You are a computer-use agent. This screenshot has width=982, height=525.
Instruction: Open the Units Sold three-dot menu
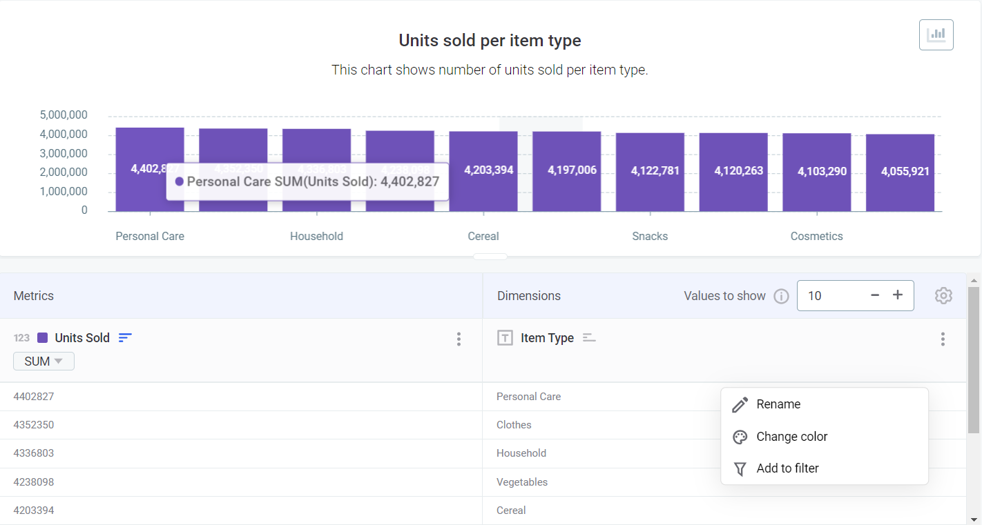[x=459, y=339]
